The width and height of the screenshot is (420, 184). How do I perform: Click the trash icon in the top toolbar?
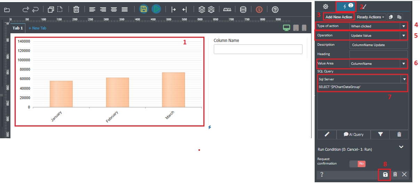pos(76,10)
